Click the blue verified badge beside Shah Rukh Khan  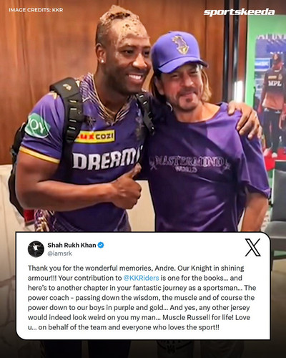pyautogui.click(x=101, y=245)
